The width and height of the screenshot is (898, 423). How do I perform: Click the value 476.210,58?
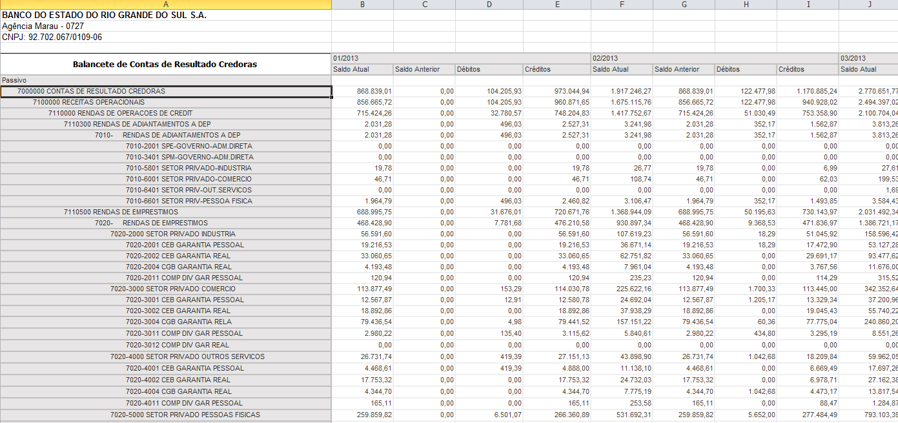571,223
